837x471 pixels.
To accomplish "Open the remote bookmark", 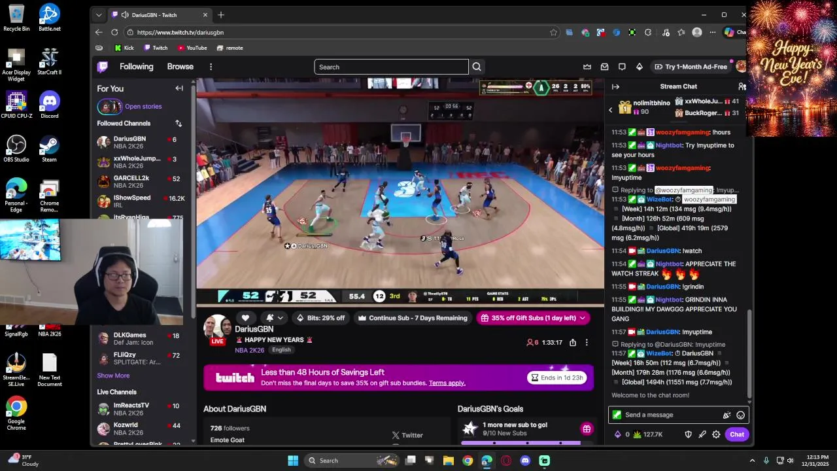I will [x=230, y=48].
